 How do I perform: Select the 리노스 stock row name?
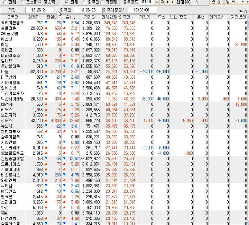(x=7, y=110)
